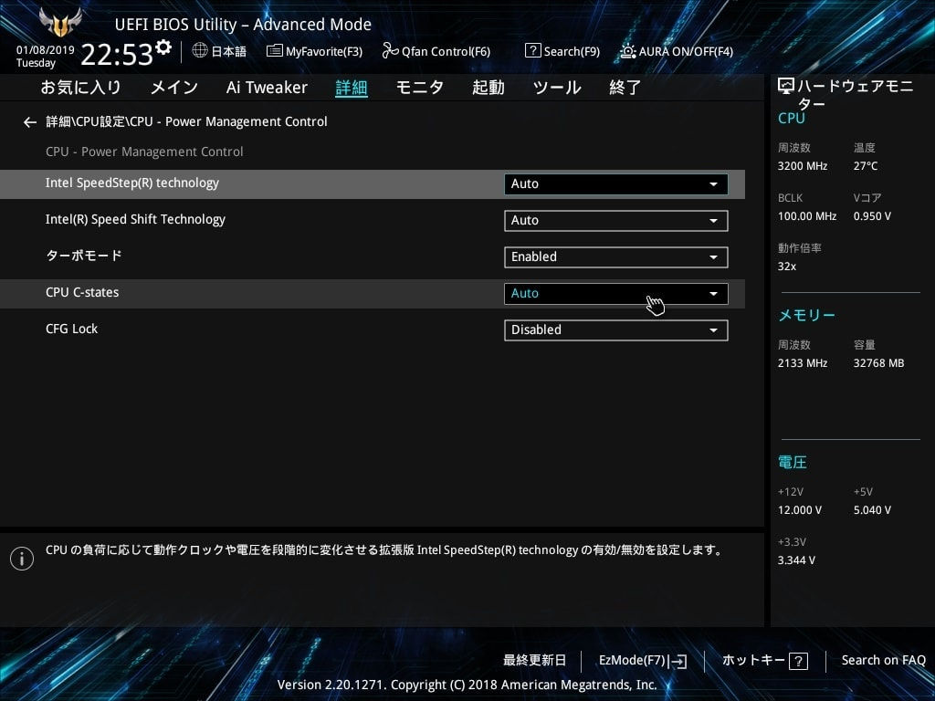Click the 32768 MB memory capacity value
The image size is (935, 701).
click(879, 363)
